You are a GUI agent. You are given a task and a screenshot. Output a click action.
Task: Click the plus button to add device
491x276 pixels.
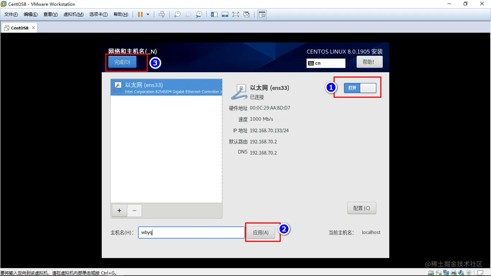pyautogui.click(x=120, y=211)
